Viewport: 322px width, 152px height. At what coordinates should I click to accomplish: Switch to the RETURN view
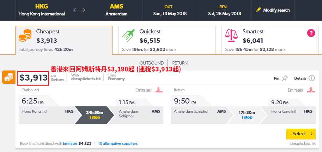(180, 63)
